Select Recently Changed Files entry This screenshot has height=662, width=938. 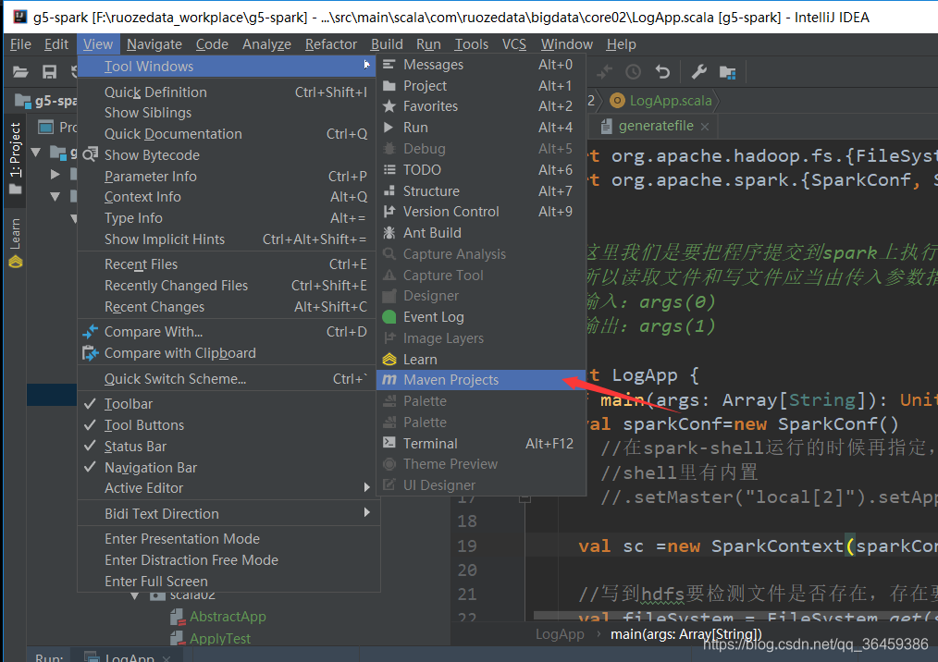pos(229,286)
